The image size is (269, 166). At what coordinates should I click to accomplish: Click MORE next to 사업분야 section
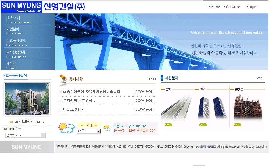[260, 78]
